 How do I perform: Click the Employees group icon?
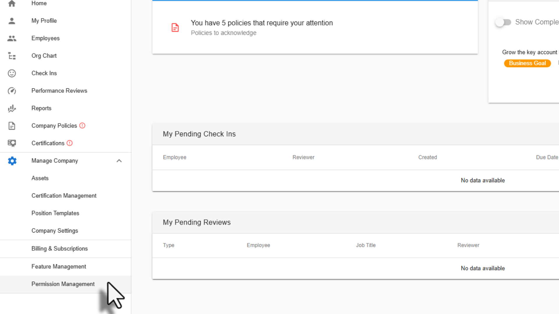coord(12,38)
